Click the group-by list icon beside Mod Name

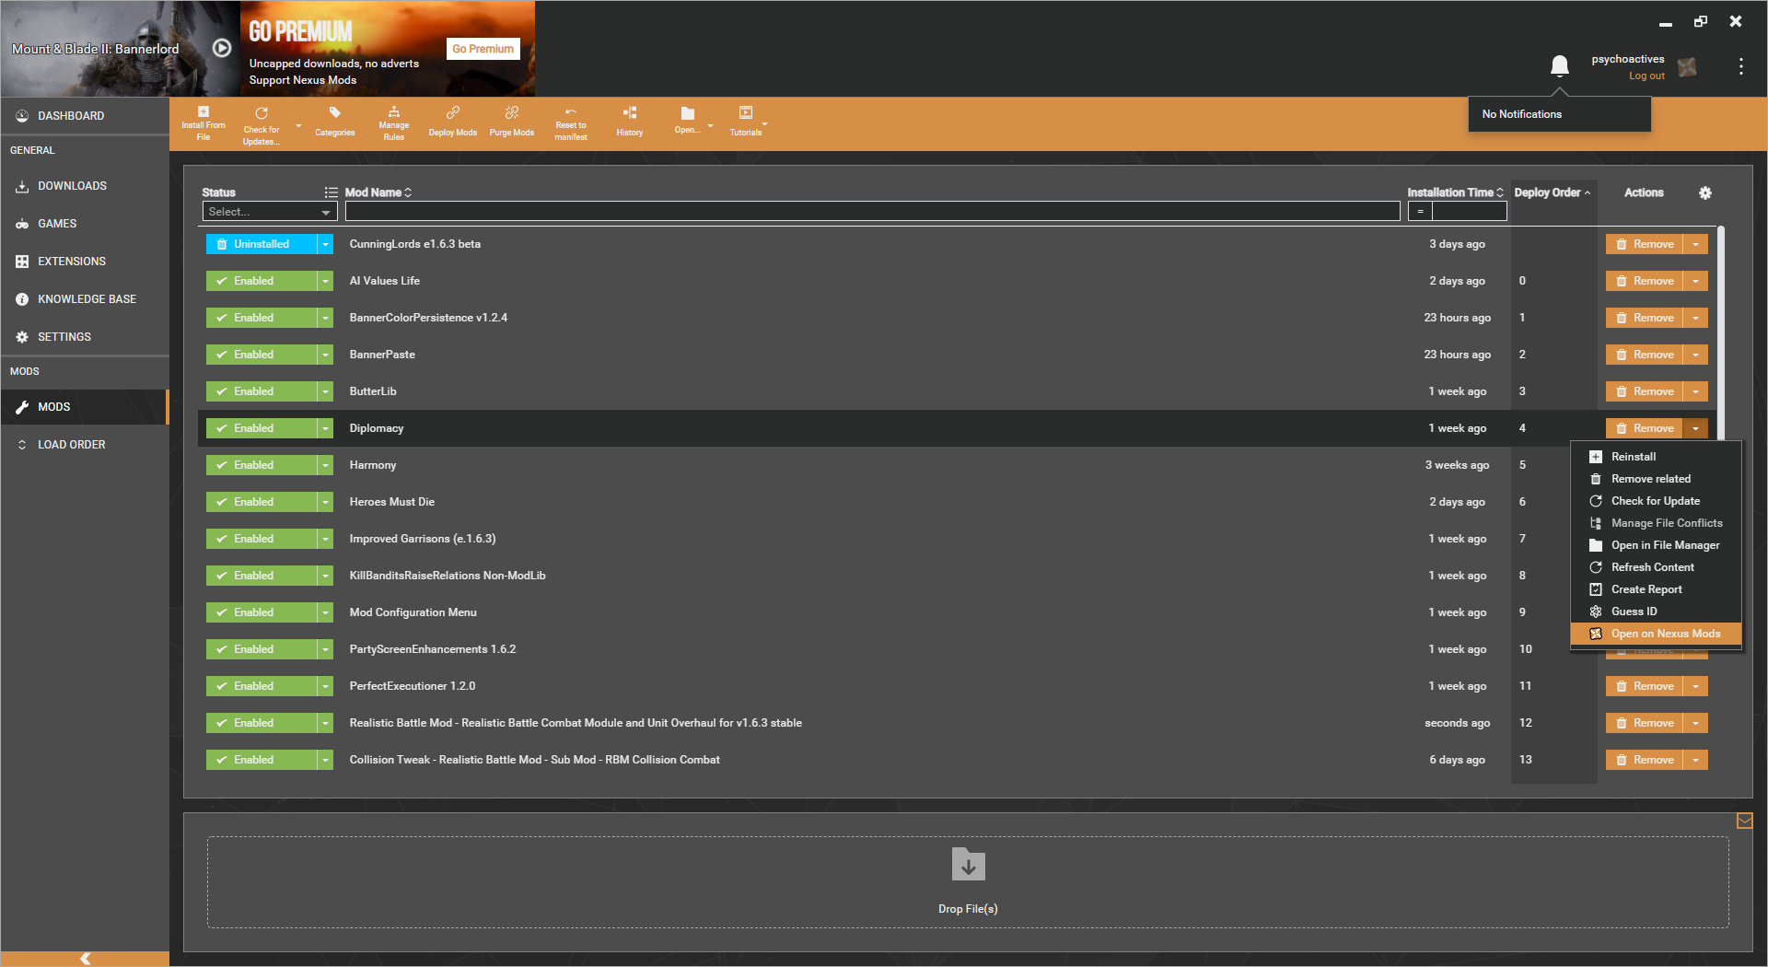[x=331, y=192]
